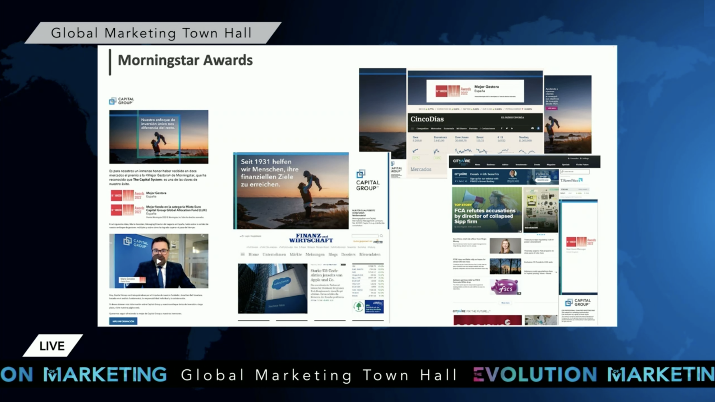Open the Unternehmen section
The image size is (715, 402).
274,254
